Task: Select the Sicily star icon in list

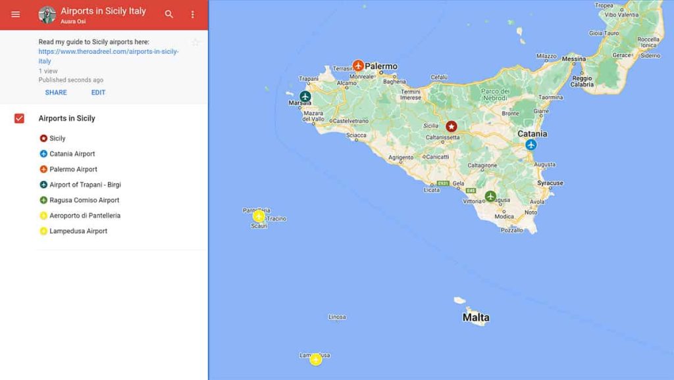Action: tap(43, 138)
